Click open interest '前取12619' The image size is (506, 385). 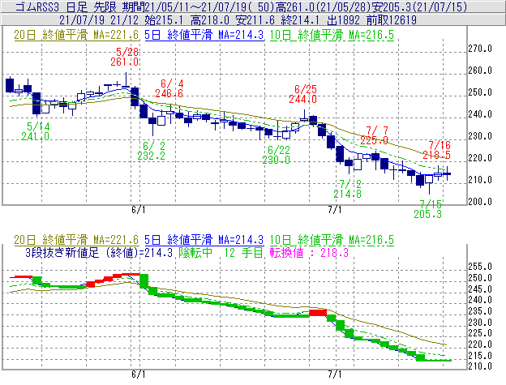tap(392, 20)
